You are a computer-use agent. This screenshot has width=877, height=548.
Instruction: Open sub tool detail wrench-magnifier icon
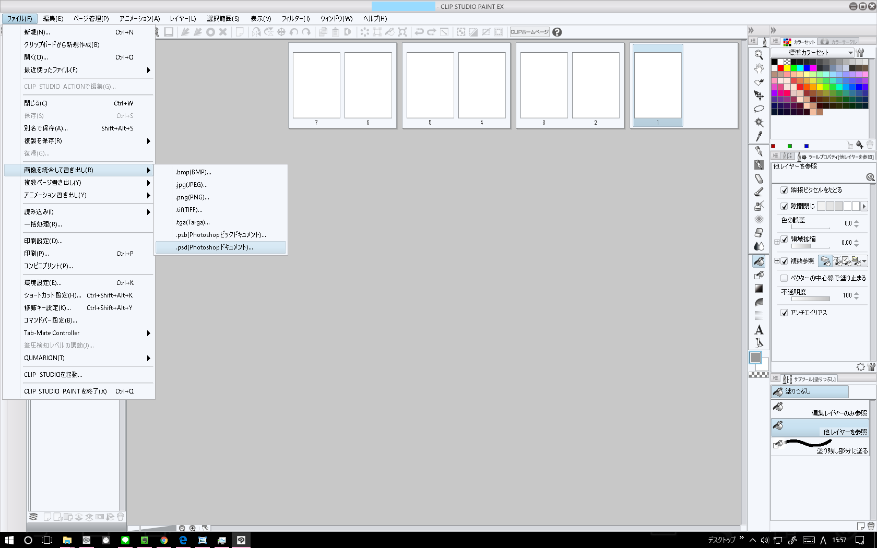(870, 177)
